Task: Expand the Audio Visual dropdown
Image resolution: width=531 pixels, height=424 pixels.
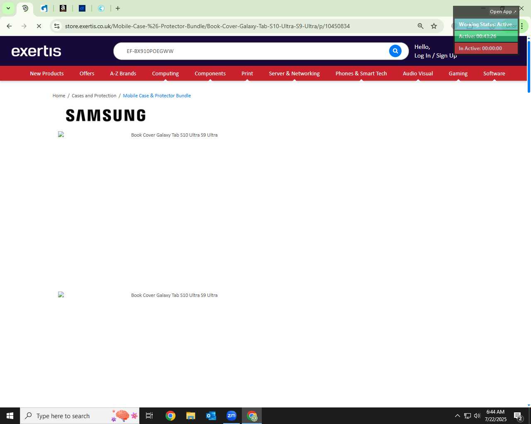Action: (x=418, y=73)
